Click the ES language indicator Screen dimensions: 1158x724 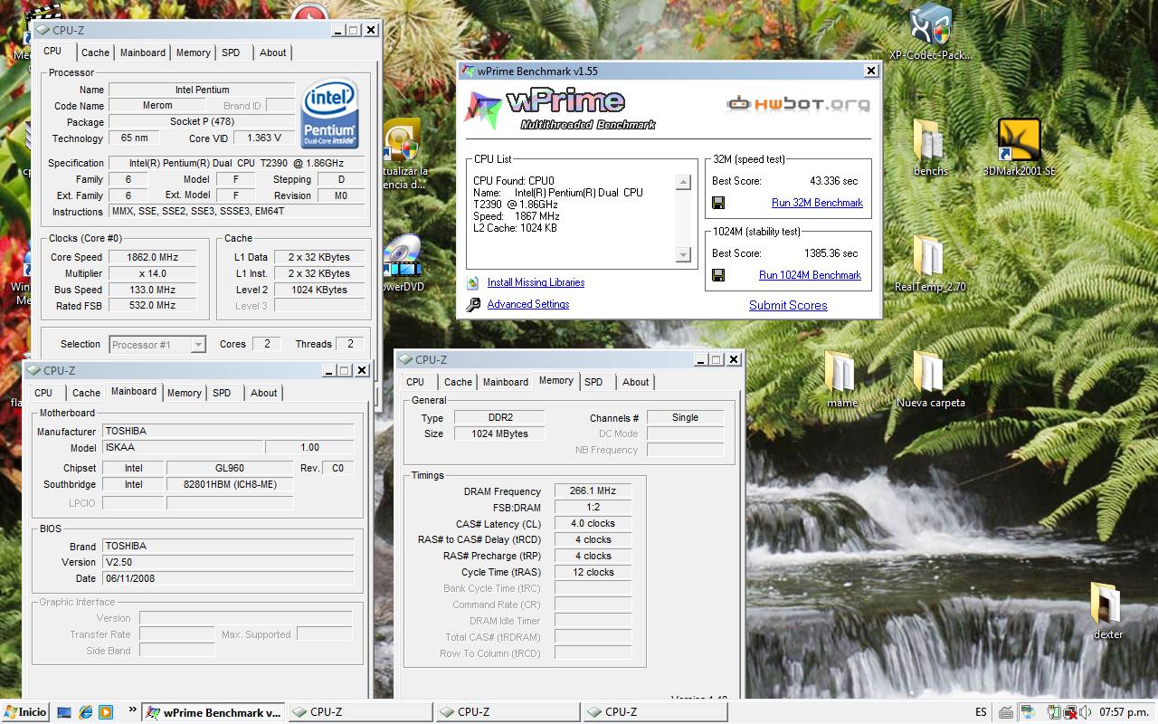point(981,712)
